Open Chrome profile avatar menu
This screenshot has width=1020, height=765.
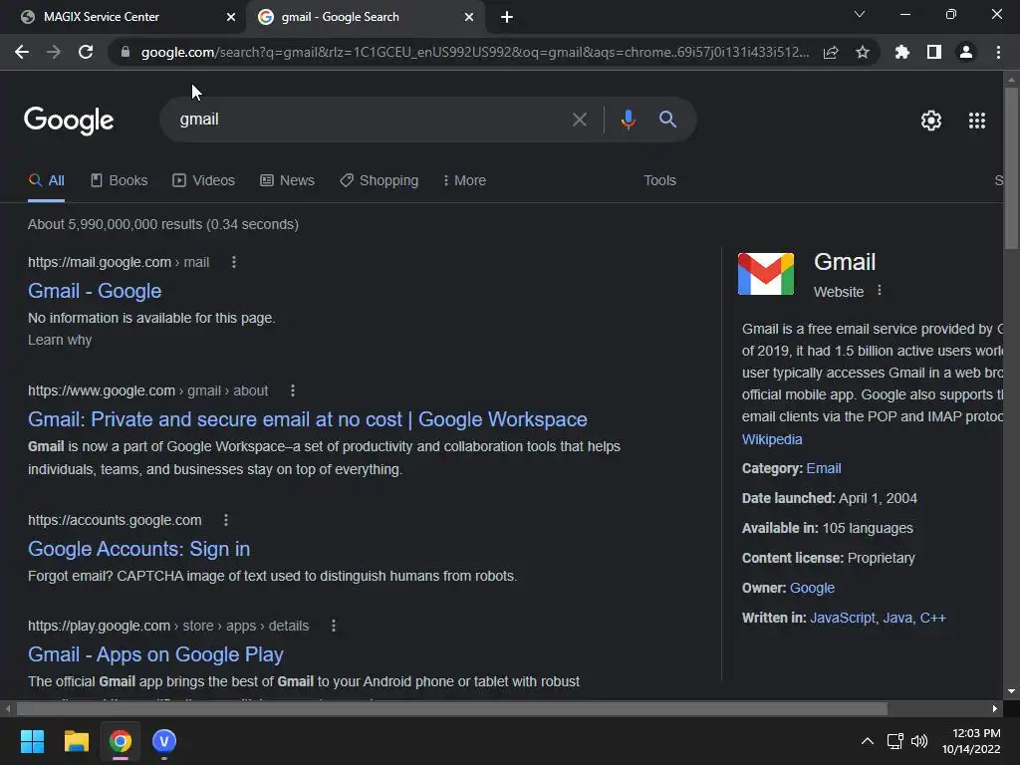point(966,52)
